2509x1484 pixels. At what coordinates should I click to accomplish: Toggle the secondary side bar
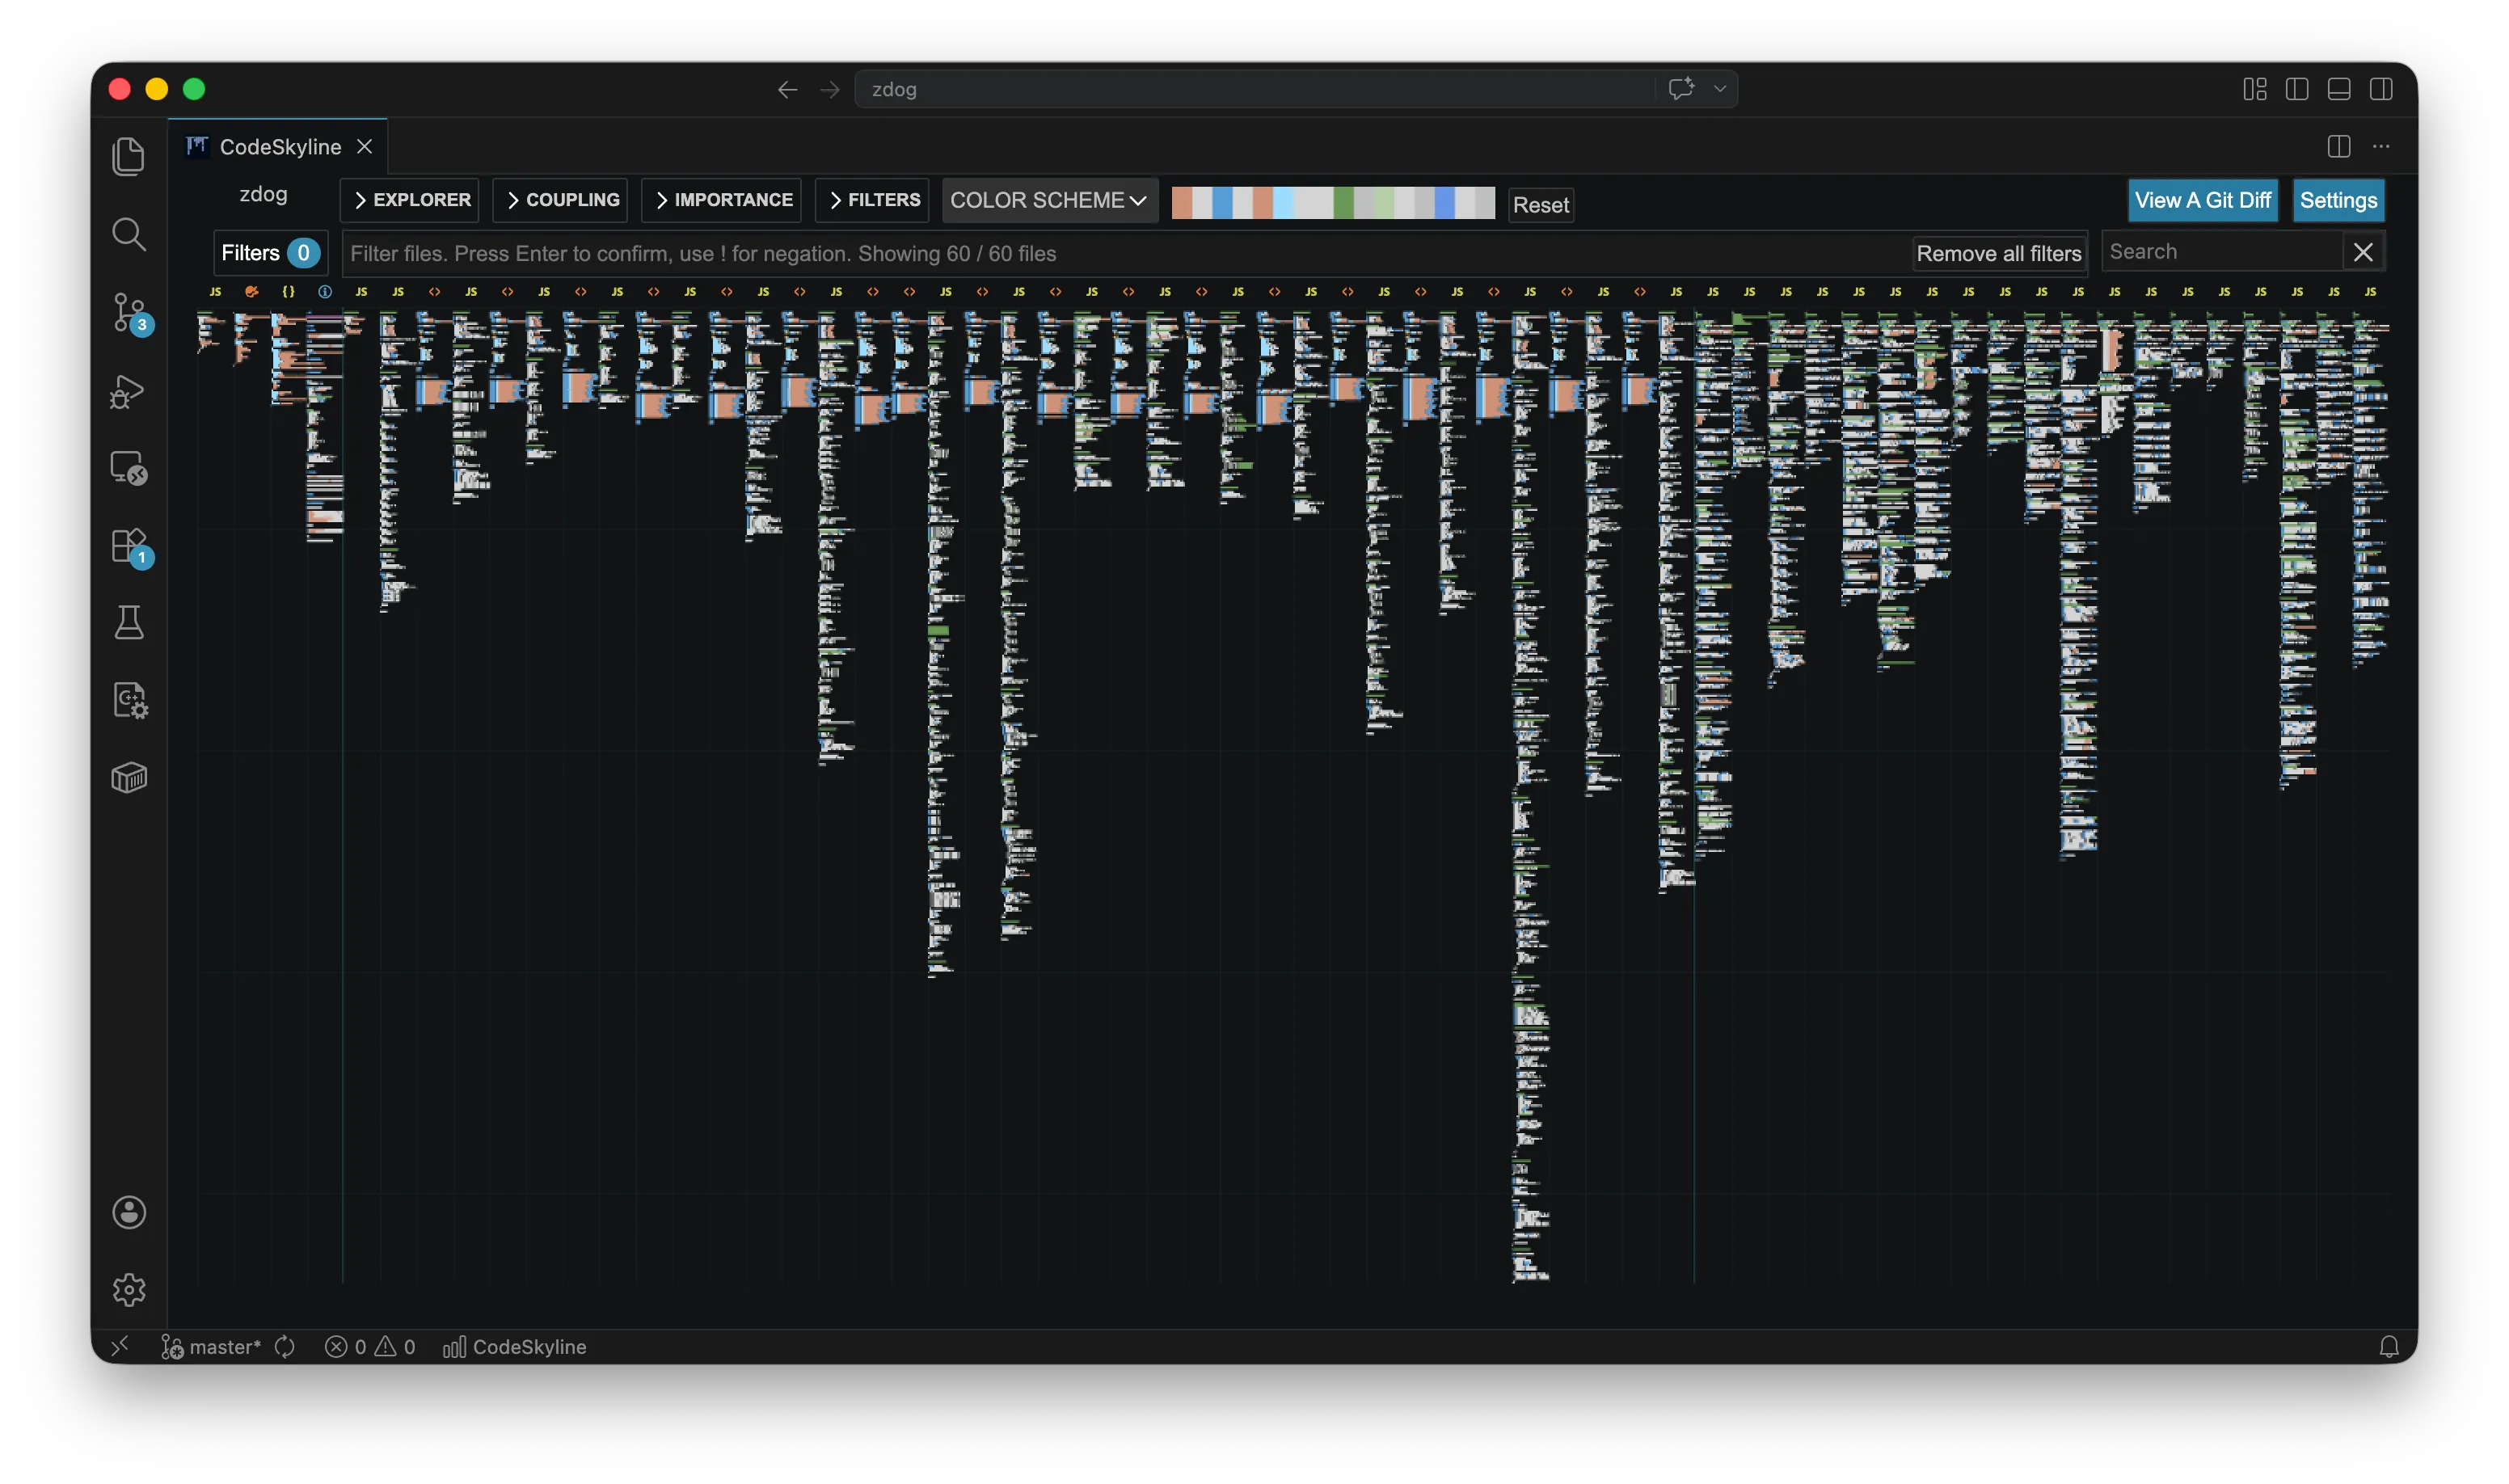point(2380,89)
